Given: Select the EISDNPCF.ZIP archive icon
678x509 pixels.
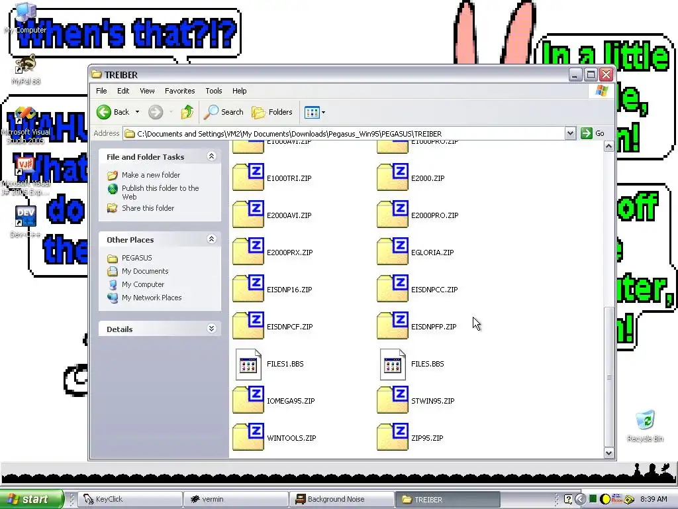Looking at the screenshot, I should pyautogui.click(x=248, y=326).
